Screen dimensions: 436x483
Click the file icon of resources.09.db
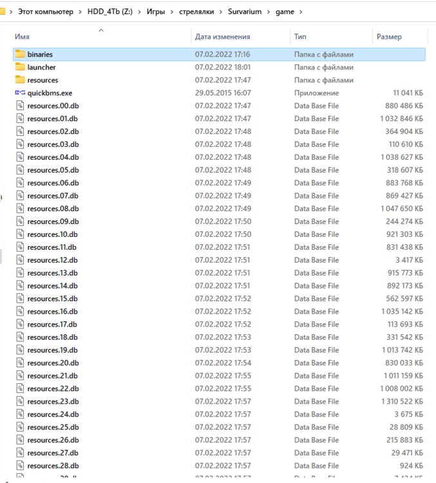(20, 222)
